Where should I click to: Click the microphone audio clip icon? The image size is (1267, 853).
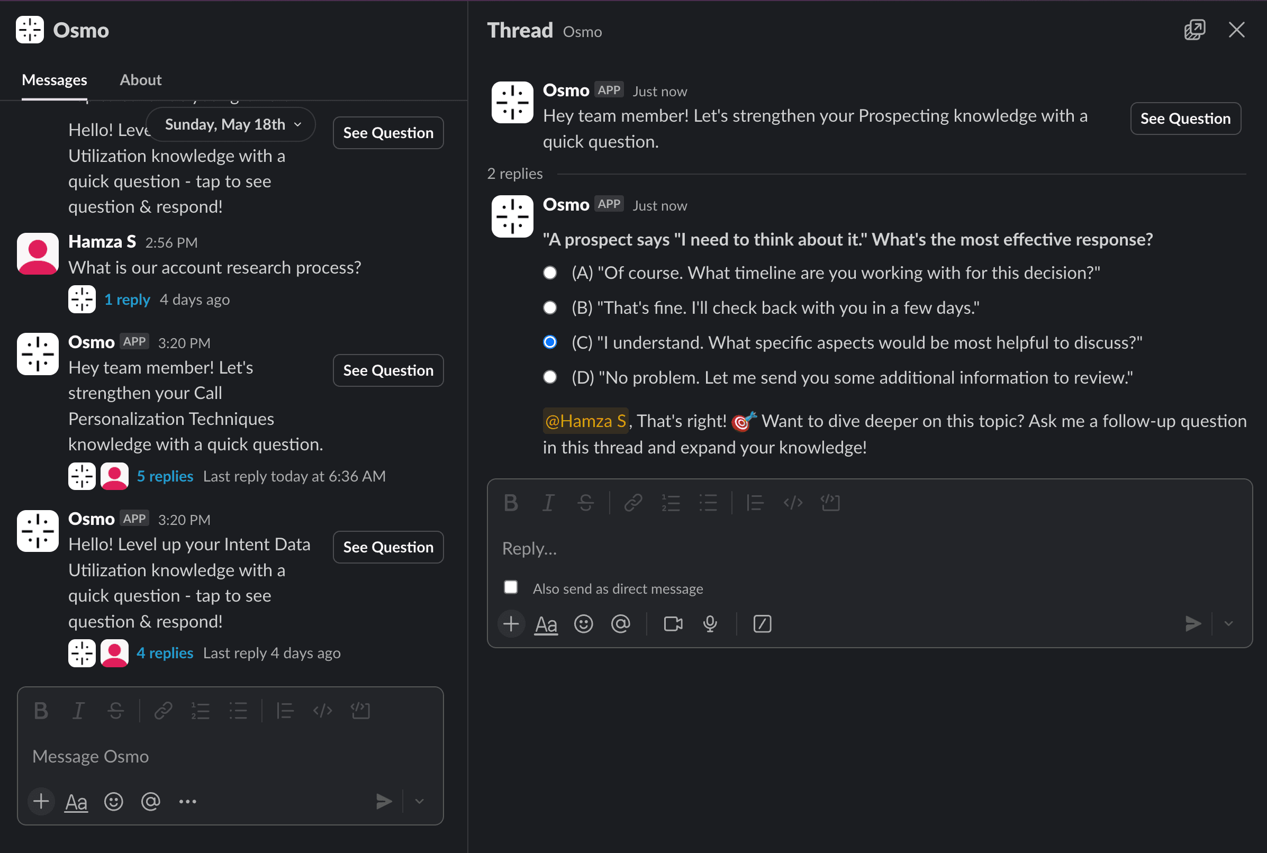click(x=710, y=623)
